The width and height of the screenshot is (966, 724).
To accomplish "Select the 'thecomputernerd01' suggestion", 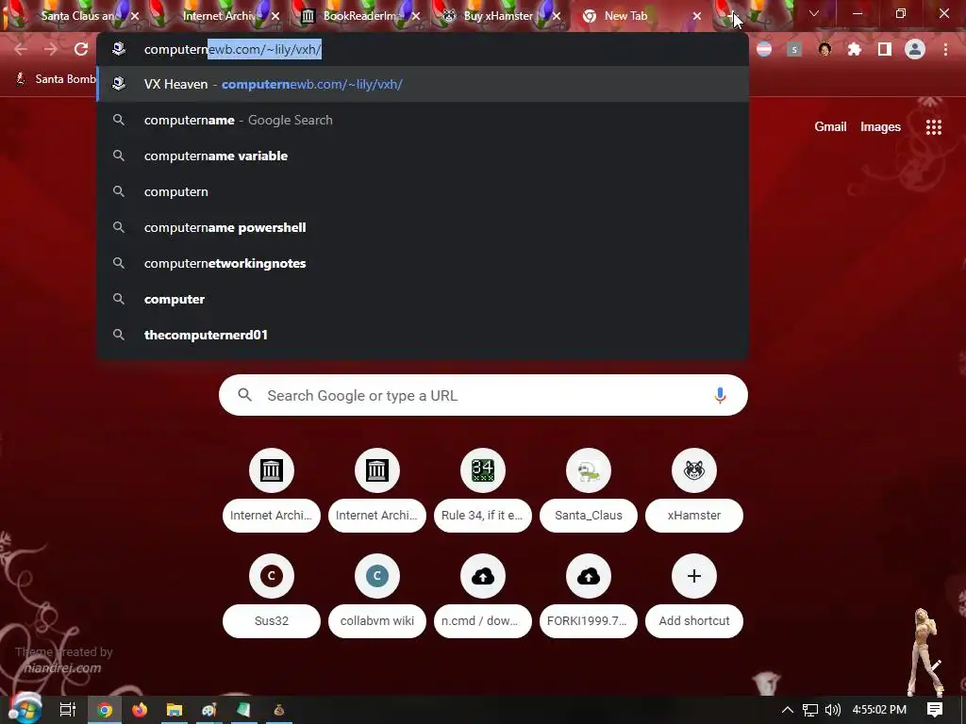I will coord(424,335).
